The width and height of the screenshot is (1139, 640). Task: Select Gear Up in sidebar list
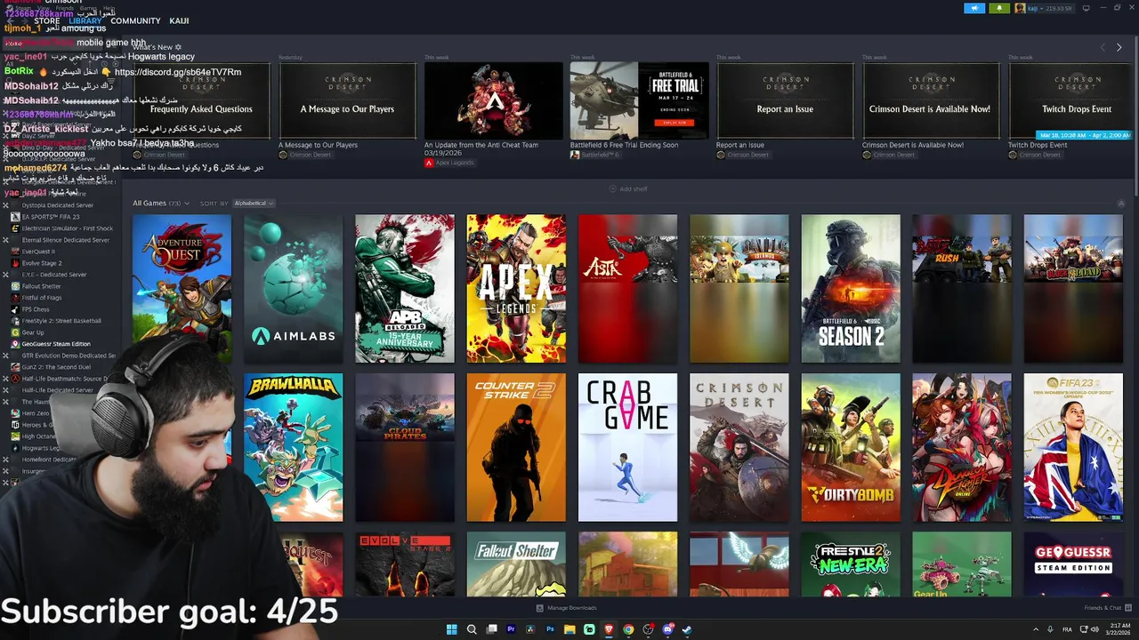33,332
